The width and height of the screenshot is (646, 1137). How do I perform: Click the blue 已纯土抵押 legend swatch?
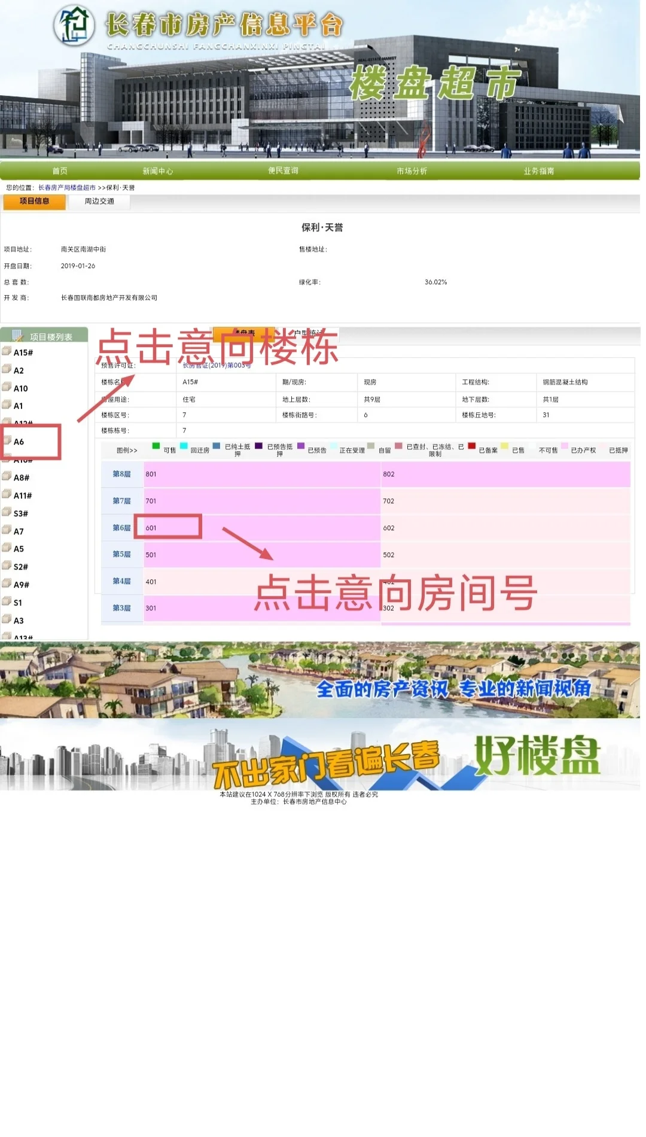[x=217, y=446]
